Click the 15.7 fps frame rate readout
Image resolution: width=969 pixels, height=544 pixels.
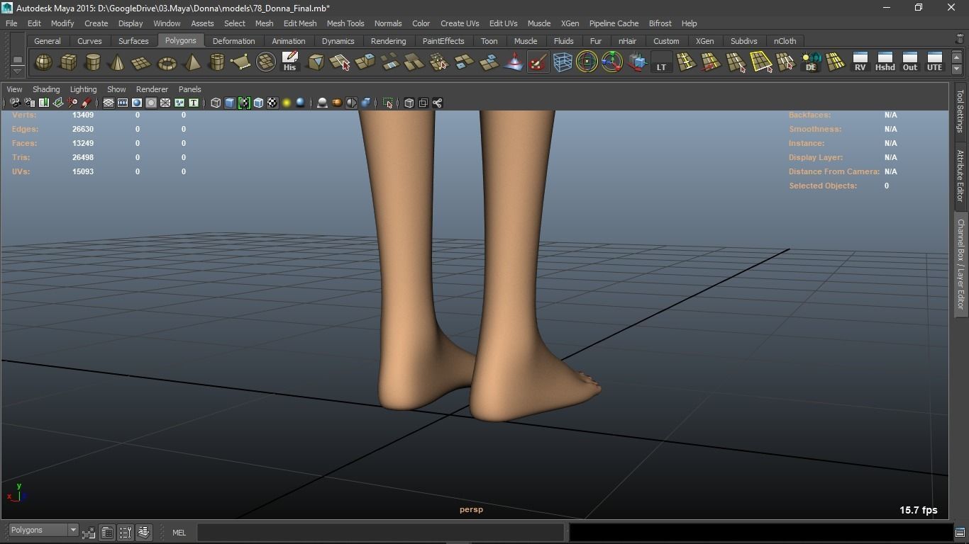pyautogui.click(x=918, y=510)
